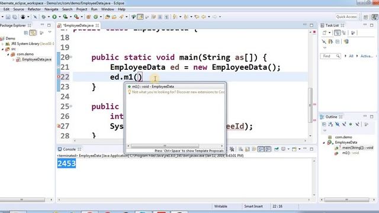Switch to the EmployeeData.java editor tab

pyautogui.click(x=78, y=25)
